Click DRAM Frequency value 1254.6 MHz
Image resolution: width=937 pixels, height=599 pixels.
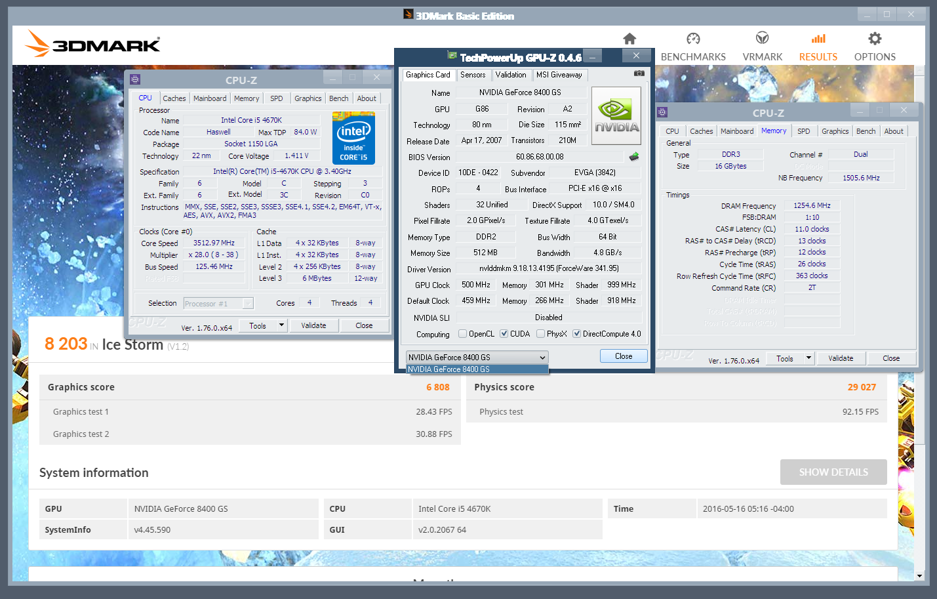tap(812, 205)
